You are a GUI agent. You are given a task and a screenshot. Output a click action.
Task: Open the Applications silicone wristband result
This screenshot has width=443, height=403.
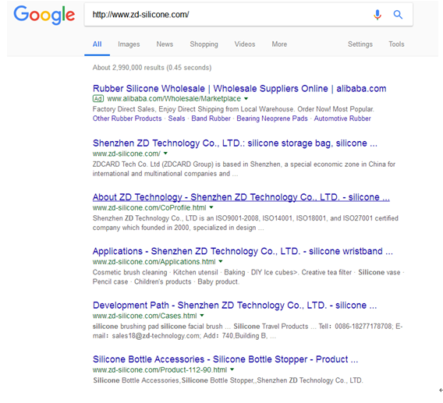(243, 251)
